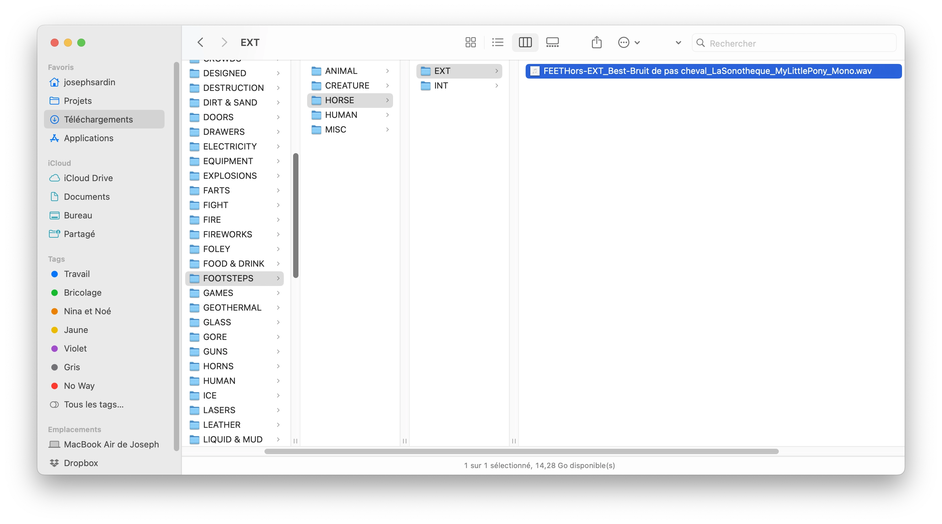Select the DESTRUCTION folder

[x=235, y=88]
